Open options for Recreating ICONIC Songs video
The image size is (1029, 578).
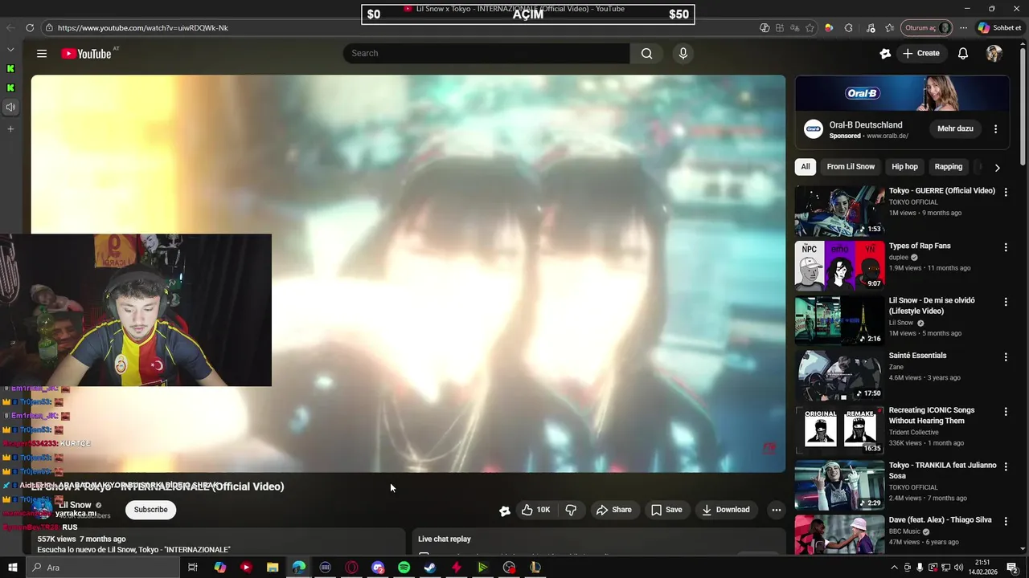[x=1005, y=412]
